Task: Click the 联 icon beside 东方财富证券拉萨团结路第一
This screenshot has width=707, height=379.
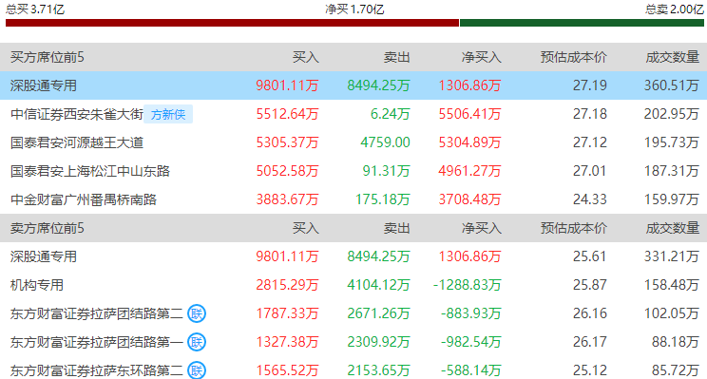Action: click(x=197, y=342)
